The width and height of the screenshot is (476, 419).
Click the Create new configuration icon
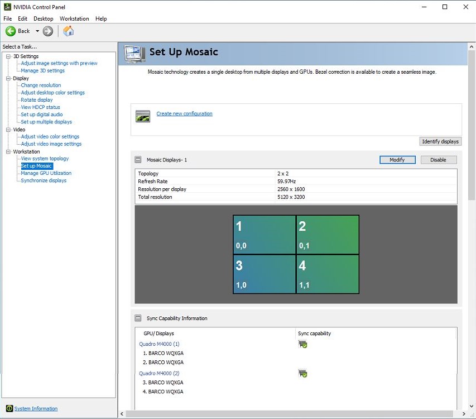(143, 116)
